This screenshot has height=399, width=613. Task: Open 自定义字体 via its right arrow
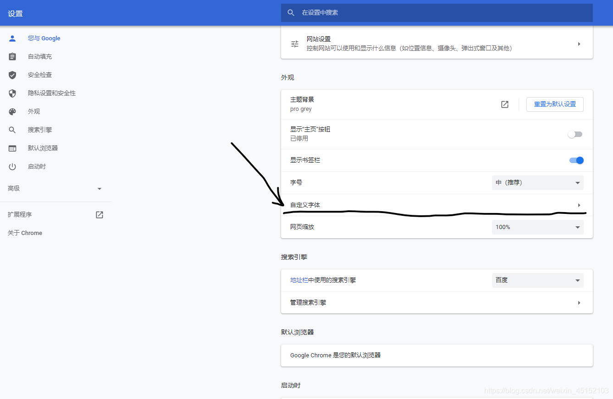tap(579, 205)
